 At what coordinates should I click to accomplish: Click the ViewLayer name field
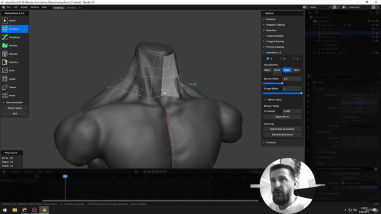pyautogui.click(x=358, y=7)
